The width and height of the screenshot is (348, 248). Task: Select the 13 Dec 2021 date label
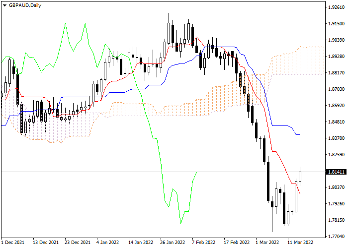pos(46,243)
